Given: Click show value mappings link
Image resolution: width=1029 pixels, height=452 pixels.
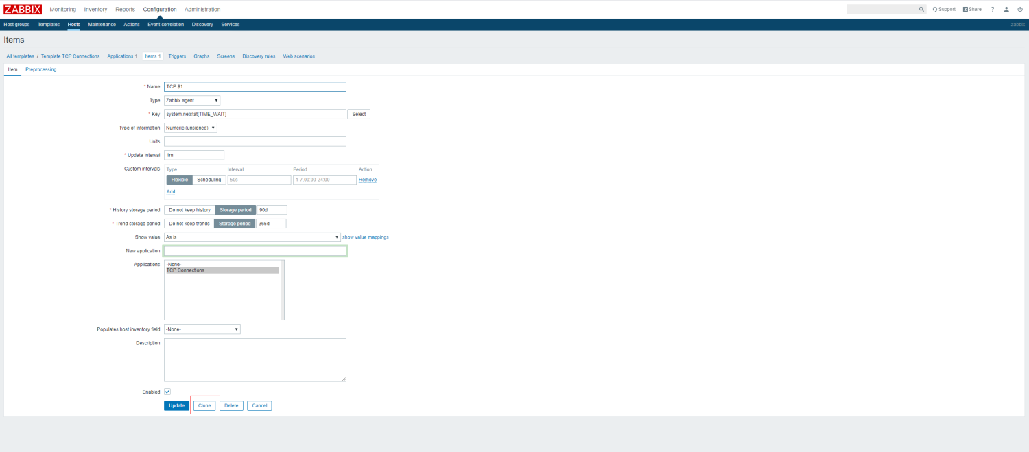Looking at the screenshot, I should point(366,237).
